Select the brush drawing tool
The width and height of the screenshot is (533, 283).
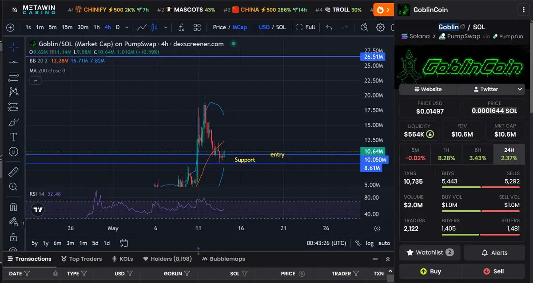[x=14, y=122]
